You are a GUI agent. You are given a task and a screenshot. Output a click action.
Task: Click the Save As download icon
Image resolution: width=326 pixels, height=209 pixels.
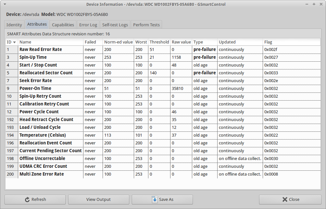click(155, 200)
